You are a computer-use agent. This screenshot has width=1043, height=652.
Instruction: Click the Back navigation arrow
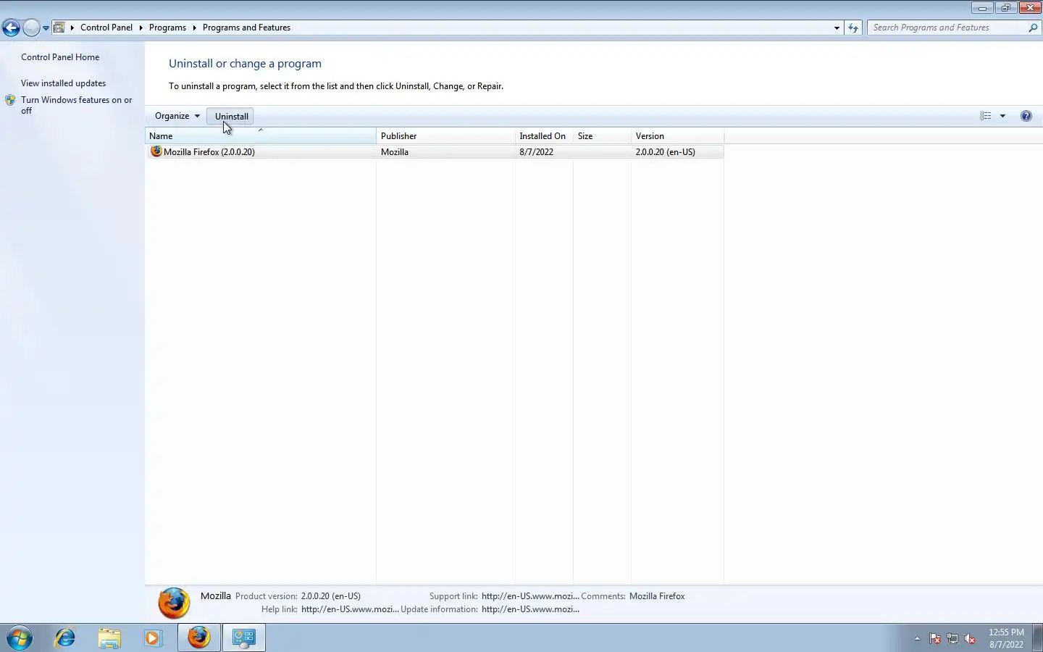[11, 28]
